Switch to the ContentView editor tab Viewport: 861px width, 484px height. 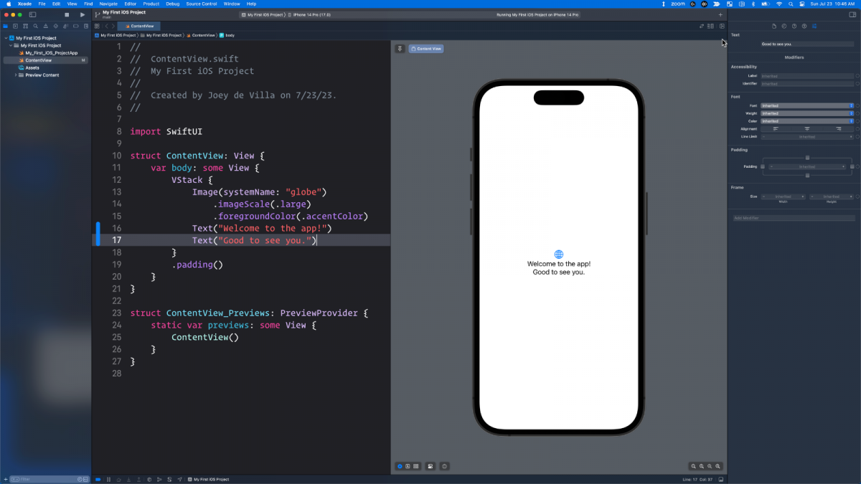point(141,26)
